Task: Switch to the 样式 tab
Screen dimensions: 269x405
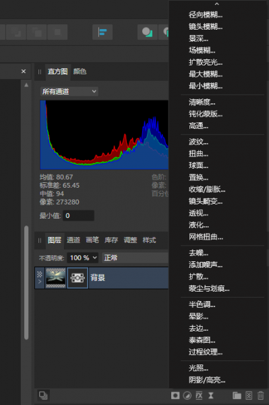Action: tap(149, 240)
